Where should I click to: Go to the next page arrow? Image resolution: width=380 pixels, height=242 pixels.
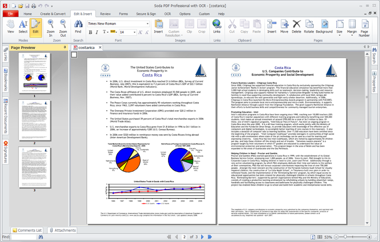pos(202,237)
